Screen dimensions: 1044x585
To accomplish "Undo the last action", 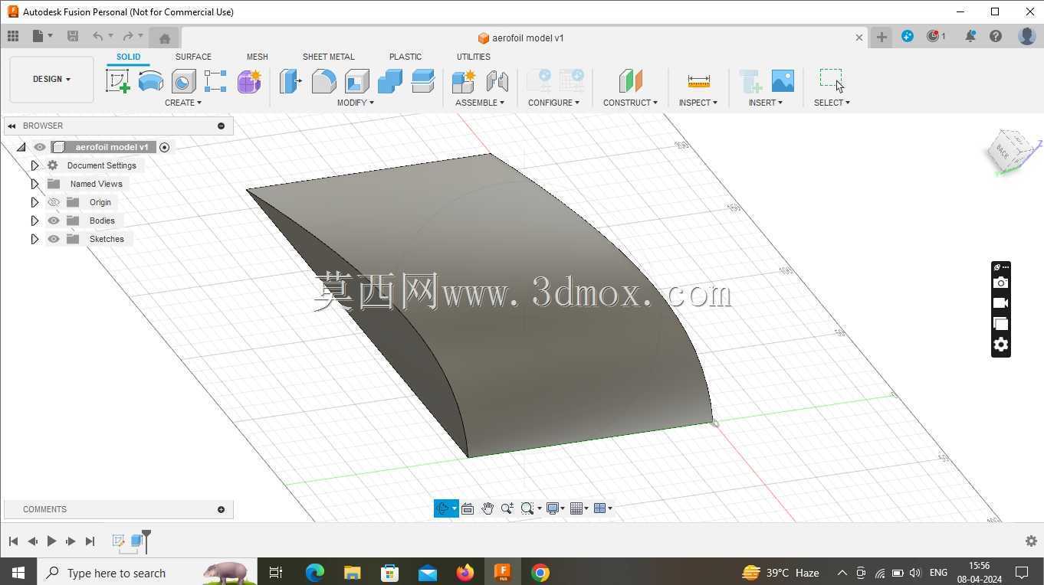I will click(97, 36).
